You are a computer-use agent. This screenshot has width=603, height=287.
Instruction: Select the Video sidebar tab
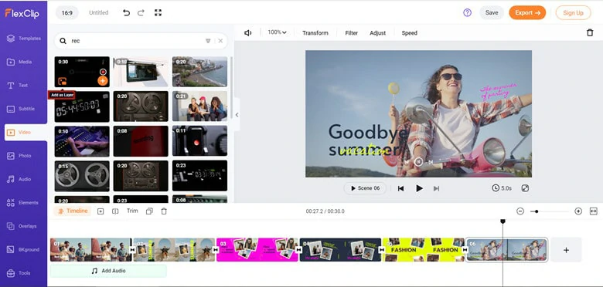[26, 133]
